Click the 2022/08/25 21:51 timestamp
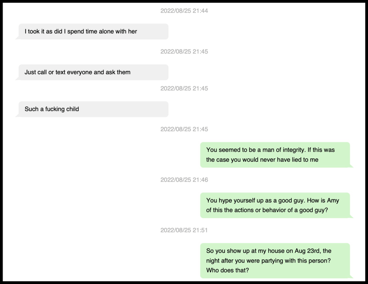The image size is (368, 284). (184, 230)
